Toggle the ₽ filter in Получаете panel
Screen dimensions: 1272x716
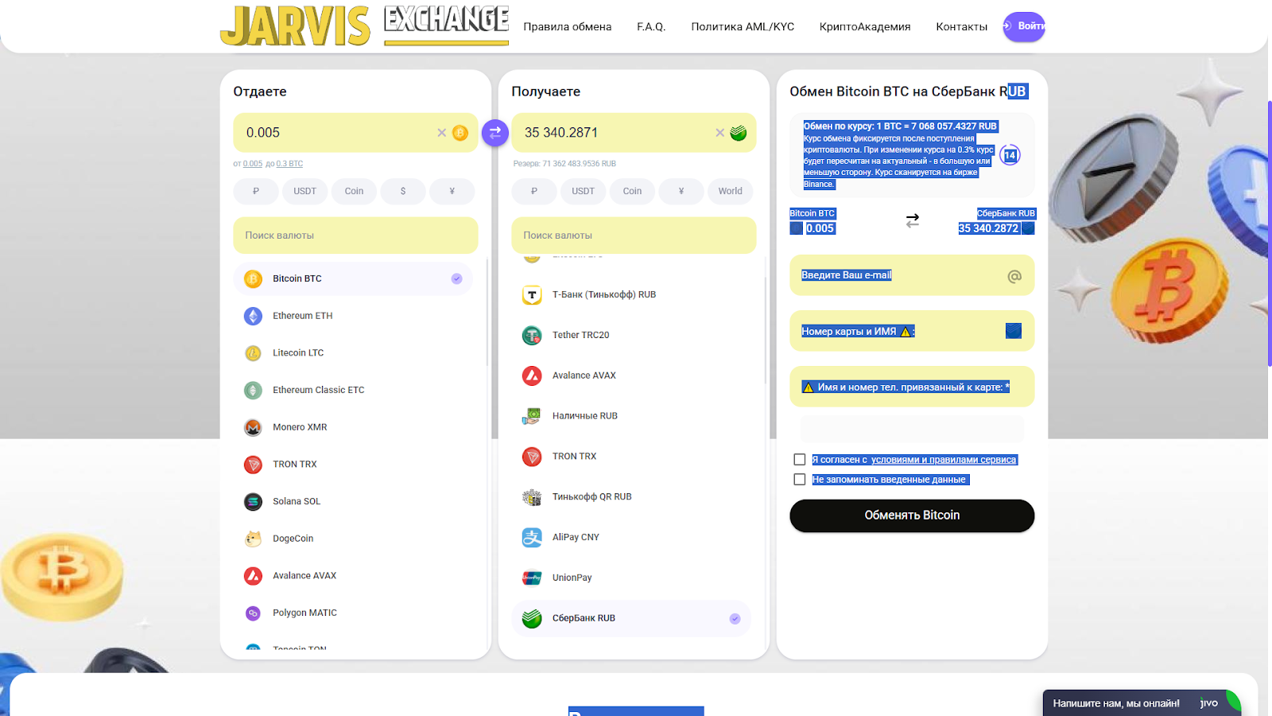(x=534, y=191)
